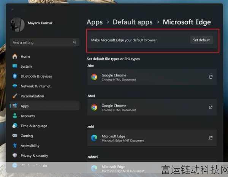Change .mht default Microsoft Edge row
Image resolution: width=228 pixels, height=177 pixels.
pyautogui.click(x=152, y=138)
